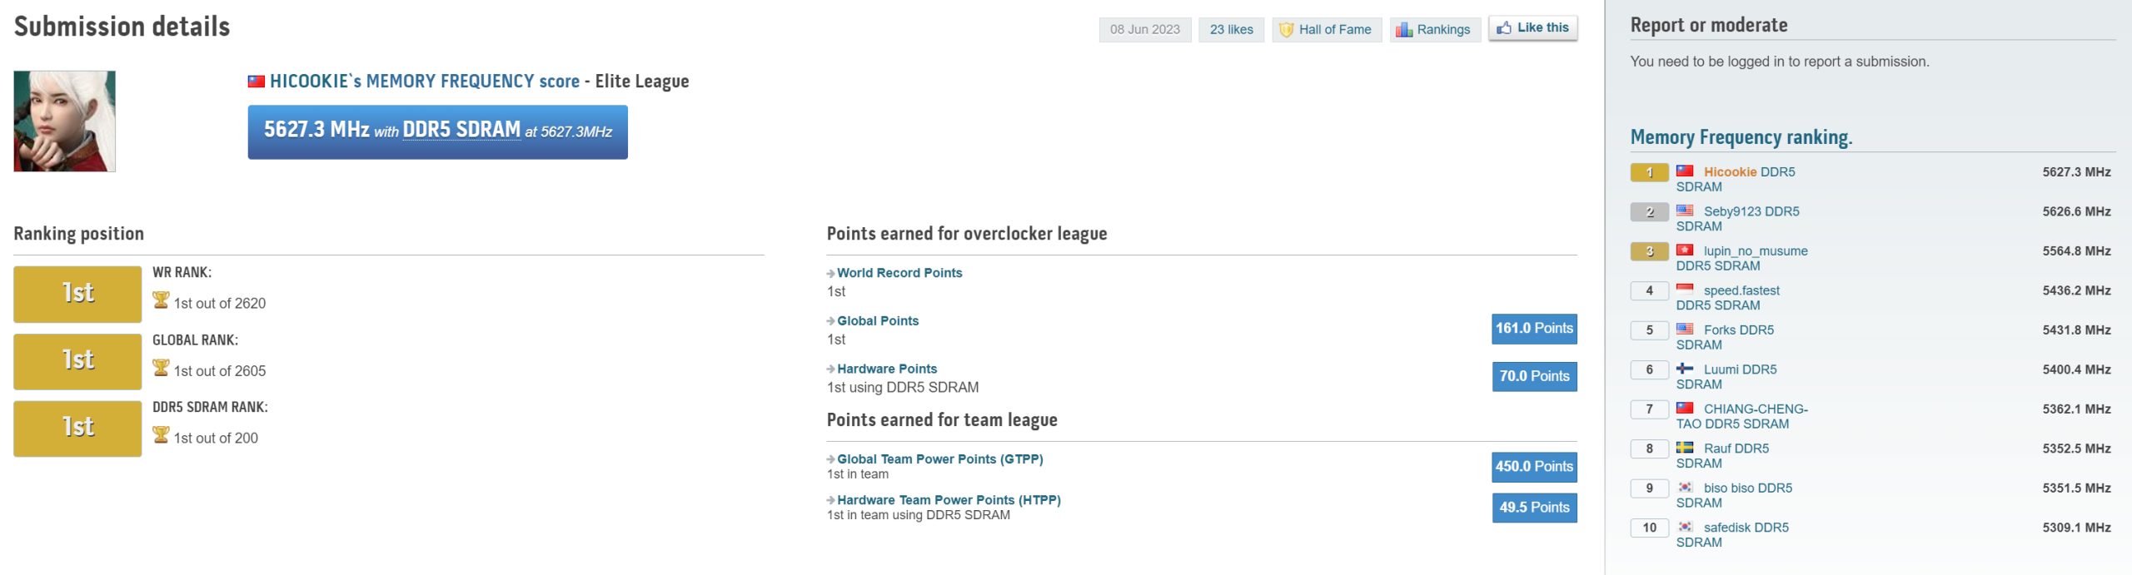
Task: Click the trophy icon under GLOBAL RANK
Action: tap(161, 368)
